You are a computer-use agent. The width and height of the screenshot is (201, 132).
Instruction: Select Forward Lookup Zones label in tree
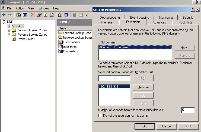click(x=32, y=30)
